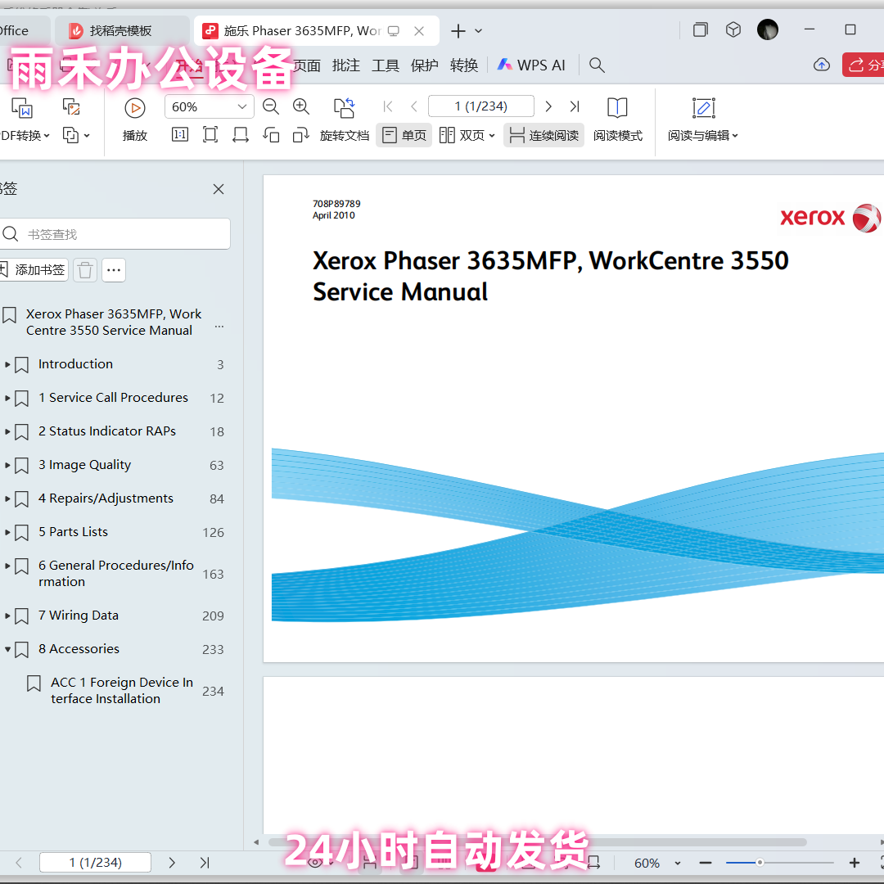The height and width of the screenshot is (884, 884).
Task: Open the reading mode book icon
Action: click(617, 108)
